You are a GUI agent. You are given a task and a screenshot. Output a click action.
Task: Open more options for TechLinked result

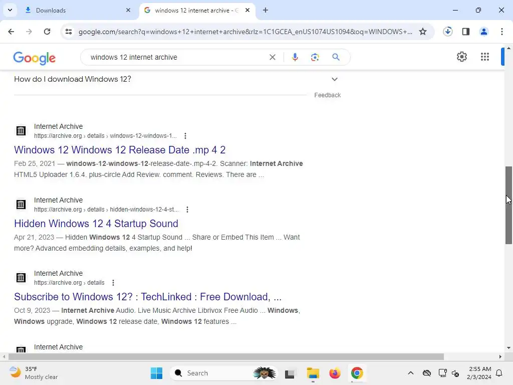pyautogui.click(x=113, y=283)
